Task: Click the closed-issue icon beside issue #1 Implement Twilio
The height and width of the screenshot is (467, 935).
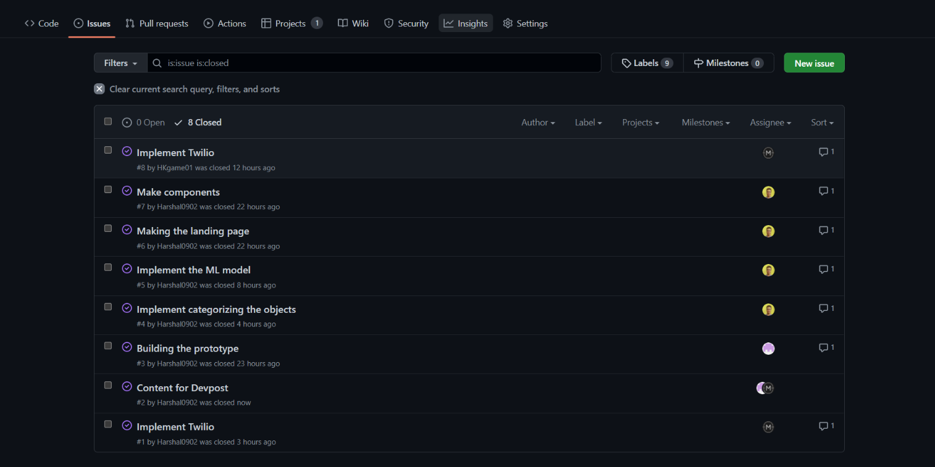Action: [x=127, y=425]
